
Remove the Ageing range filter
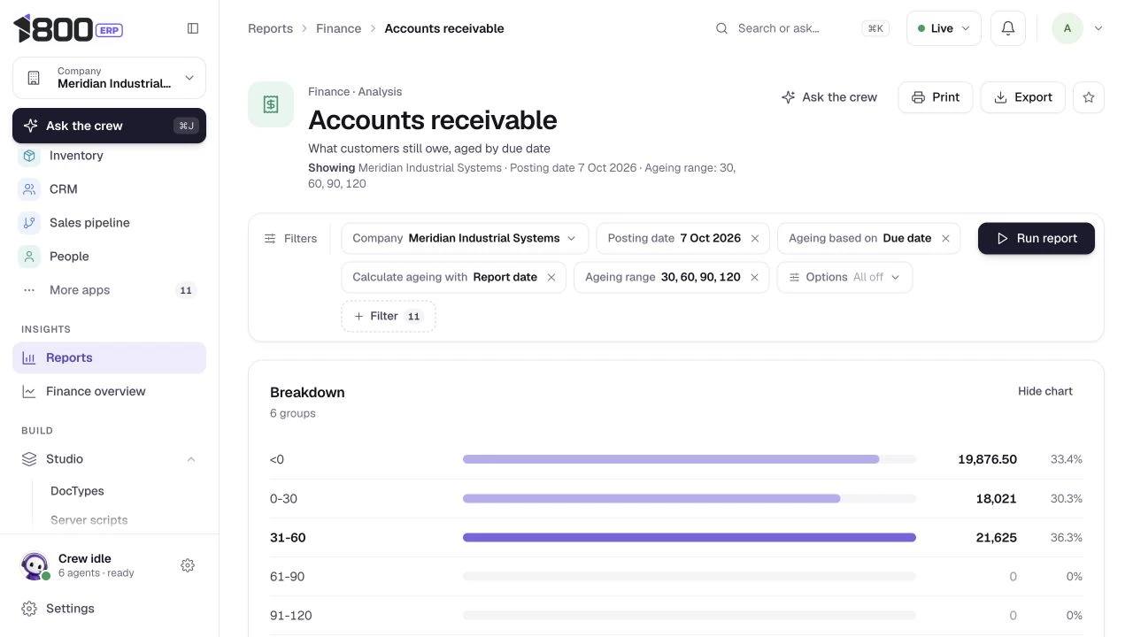point(755,277)
